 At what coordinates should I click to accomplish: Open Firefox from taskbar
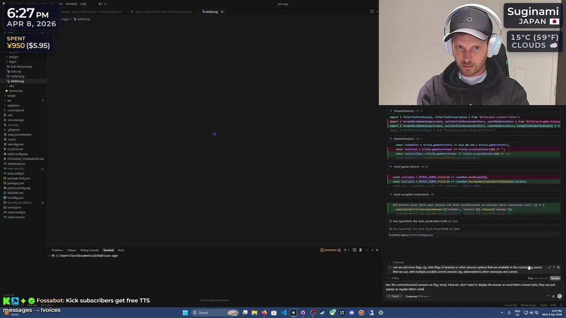264,313
